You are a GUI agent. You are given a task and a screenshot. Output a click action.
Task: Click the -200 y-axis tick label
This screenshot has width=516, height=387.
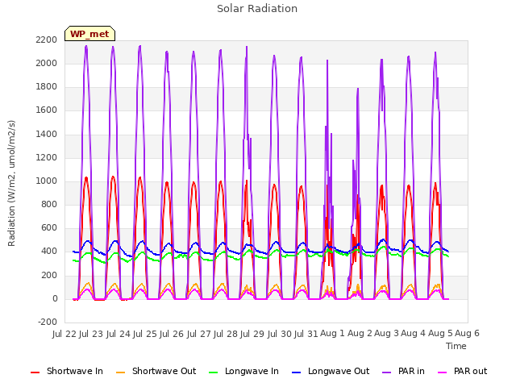coord(48,322)
